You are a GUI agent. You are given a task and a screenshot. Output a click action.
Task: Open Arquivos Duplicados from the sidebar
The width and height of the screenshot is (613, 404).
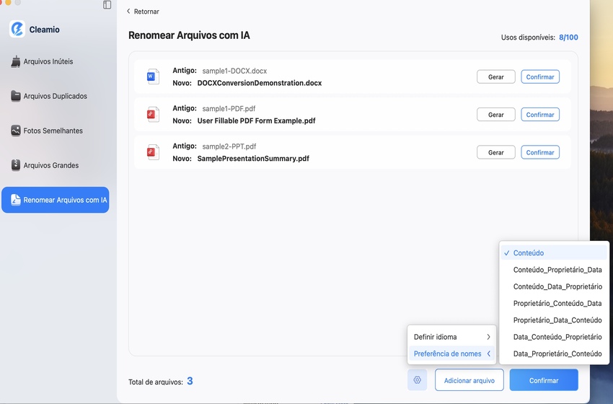tap(55, 96)
